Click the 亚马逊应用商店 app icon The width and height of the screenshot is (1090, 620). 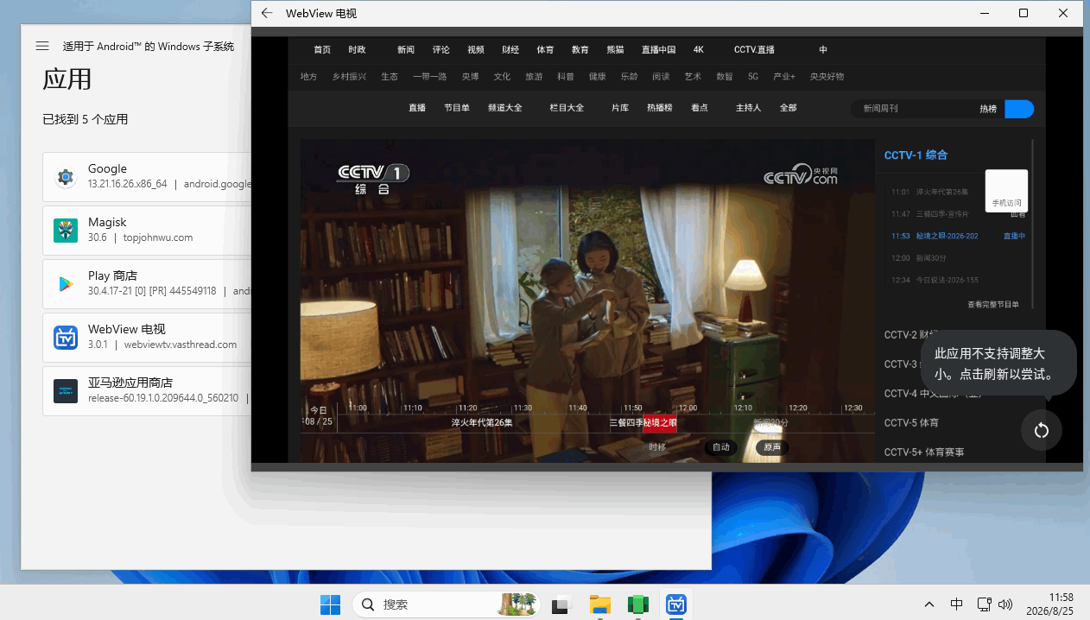[66, 391]
